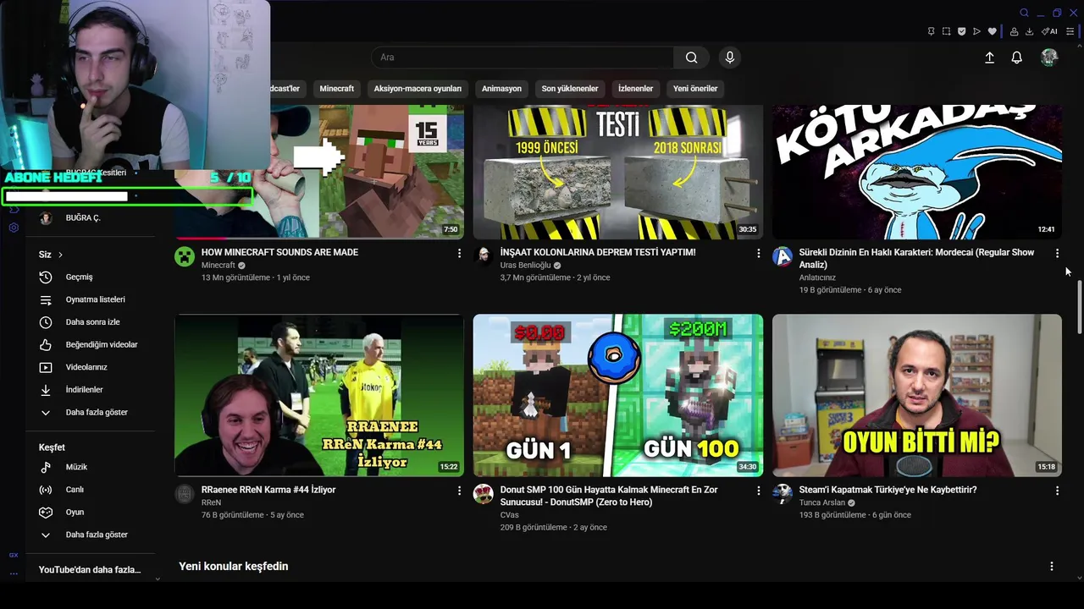Open the upload/create video icon

989,58
